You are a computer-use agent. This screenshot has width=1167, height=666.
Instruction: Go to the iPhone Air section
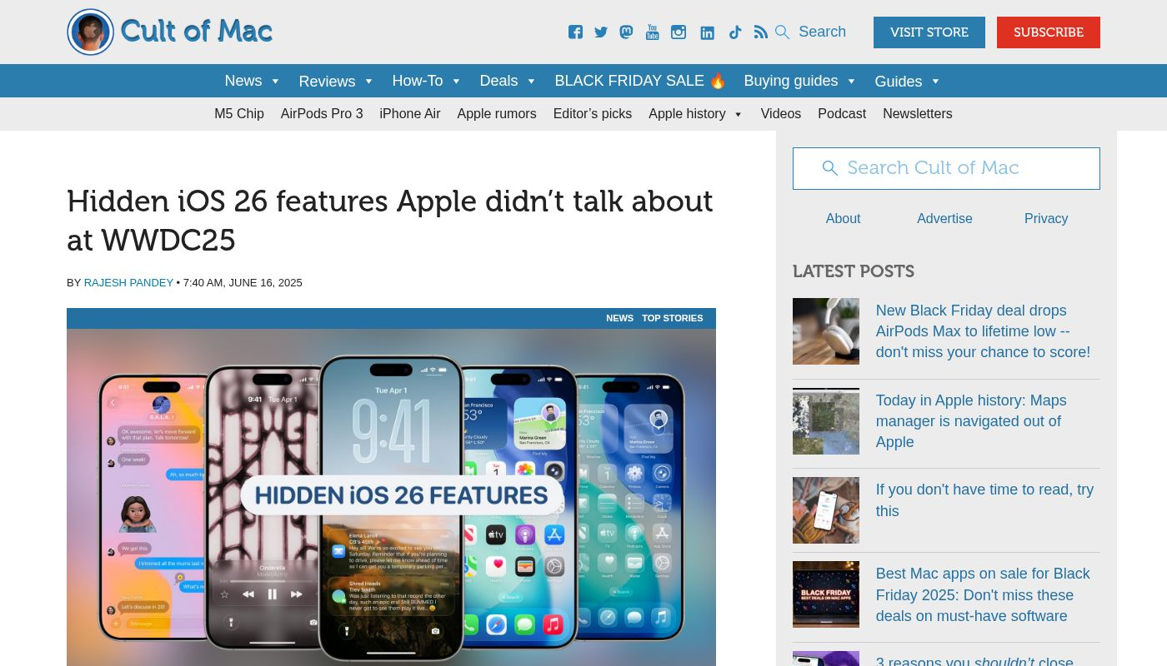409,114
